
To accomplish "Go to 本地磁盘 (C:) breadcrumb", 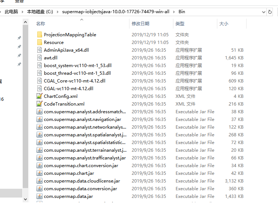I will (40, 12).
